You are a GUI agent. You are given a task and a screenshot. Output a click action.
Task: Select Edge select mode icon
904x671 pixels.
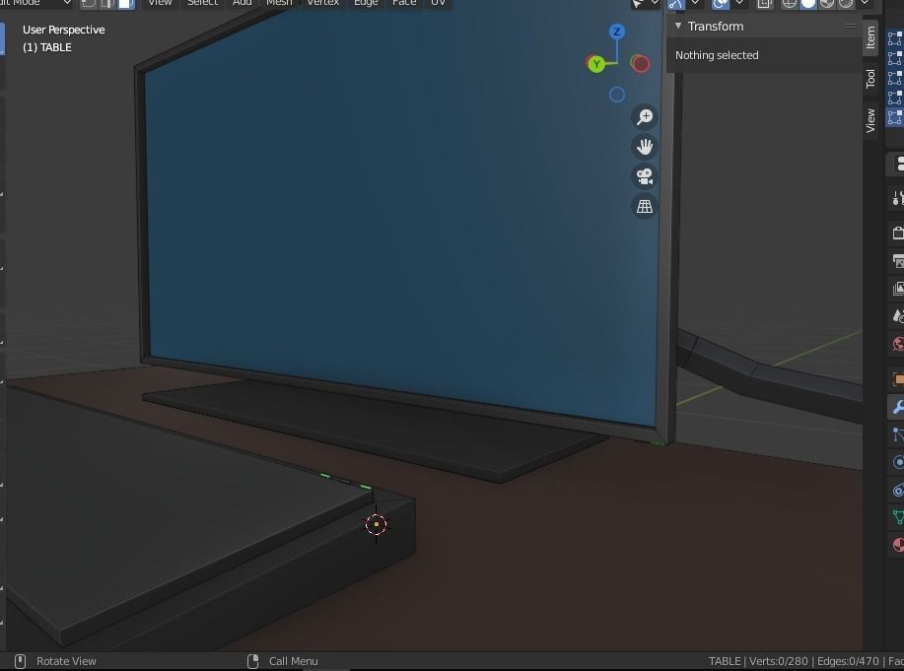tap(107, 3)
